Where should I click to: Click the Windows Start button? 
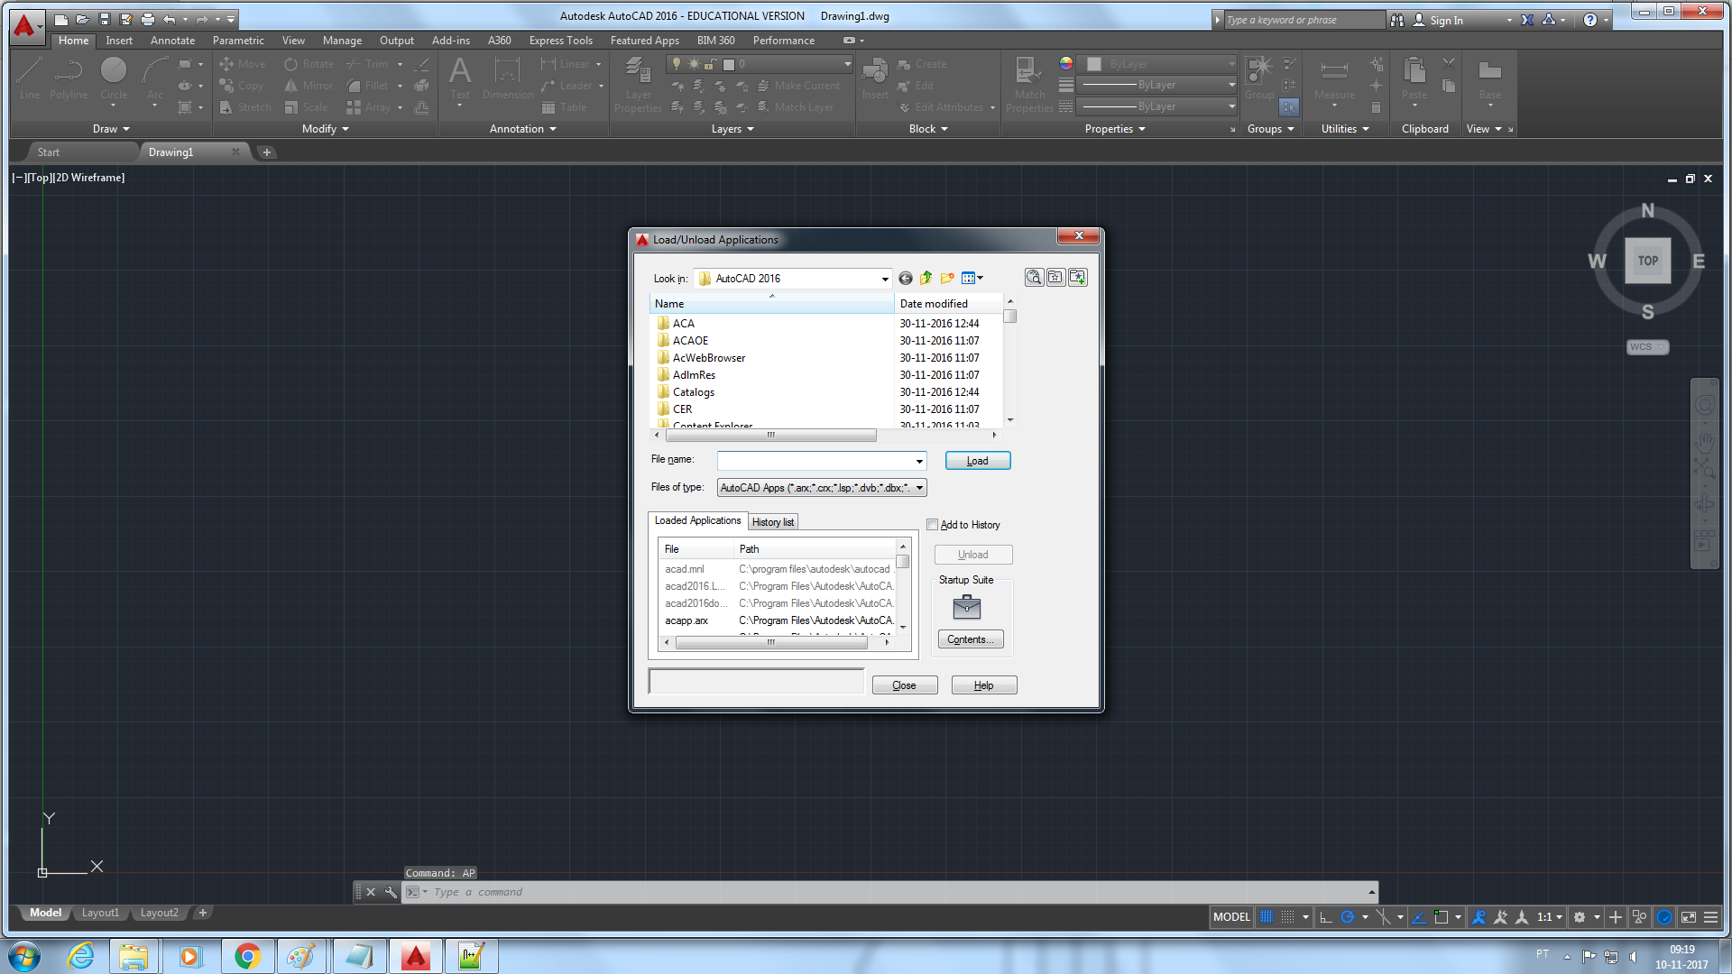tap(24, 956)
